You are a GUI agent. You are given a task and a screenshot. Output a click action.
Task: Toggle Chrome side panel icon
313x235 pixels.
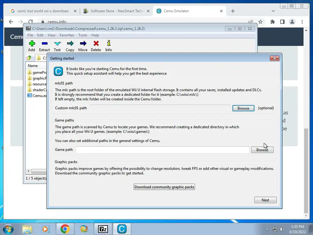click(282, 22)
